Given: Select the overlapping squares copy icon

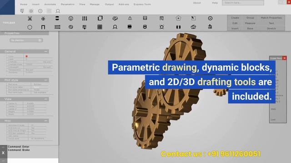Looking at the screenshot, I should tap(100, 18).
